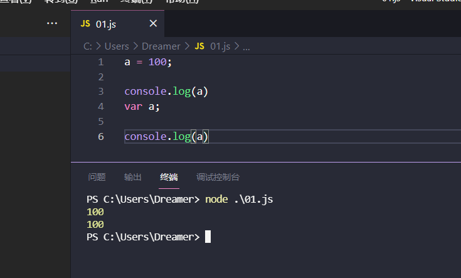Click line number 1 in the gutter
The width and height of the screenshot is (461, 278).
[101, 62]
